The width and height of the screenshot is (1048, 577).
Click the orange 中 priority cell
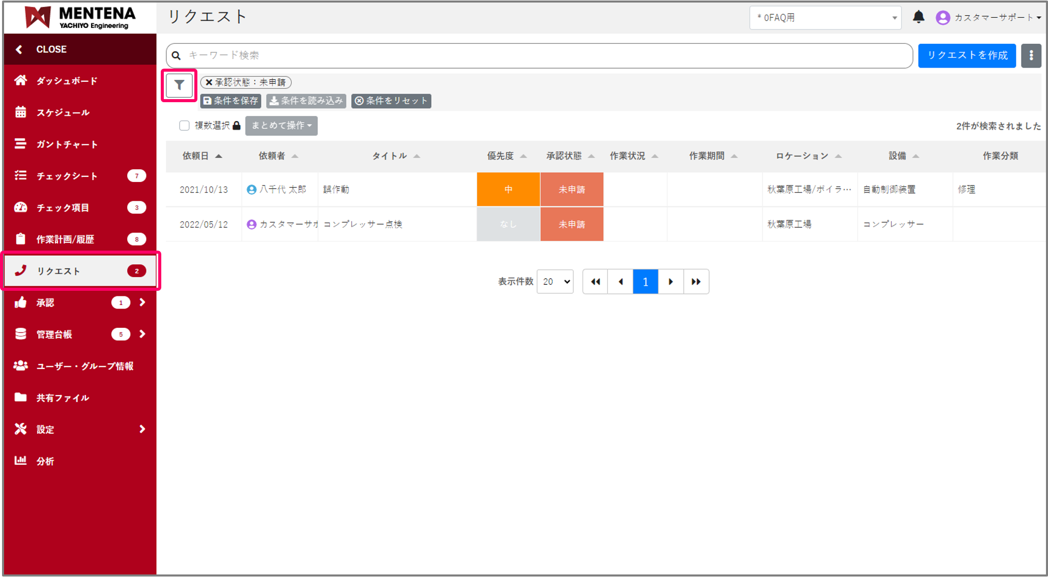click(x=508, y=190)
